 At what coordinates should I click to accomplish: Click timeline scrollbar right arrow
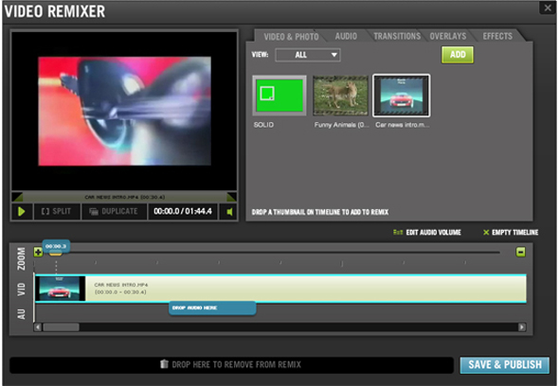pos(522,327)
